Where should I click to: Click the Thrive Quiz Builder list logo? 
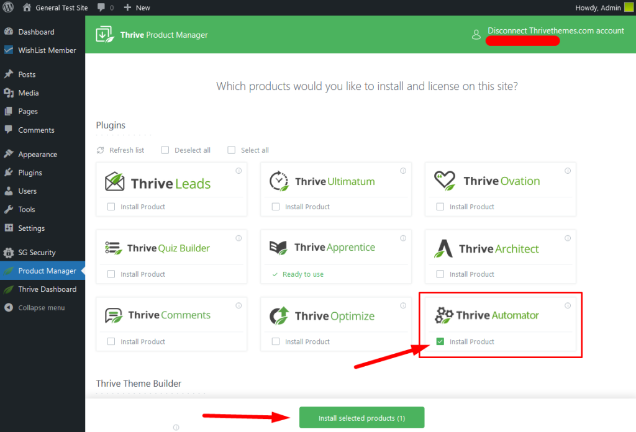point(114,248)
